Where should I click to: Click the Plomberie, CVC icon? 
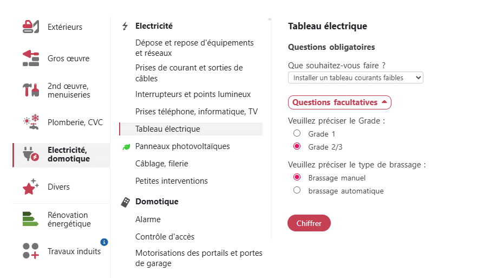click(31, 122)
